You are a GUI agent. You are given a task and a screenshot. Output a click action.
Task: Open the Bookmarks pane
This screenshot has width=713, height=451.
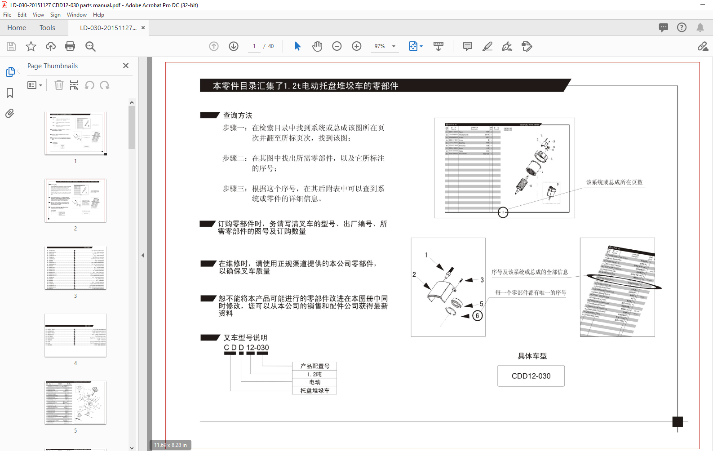10,93
